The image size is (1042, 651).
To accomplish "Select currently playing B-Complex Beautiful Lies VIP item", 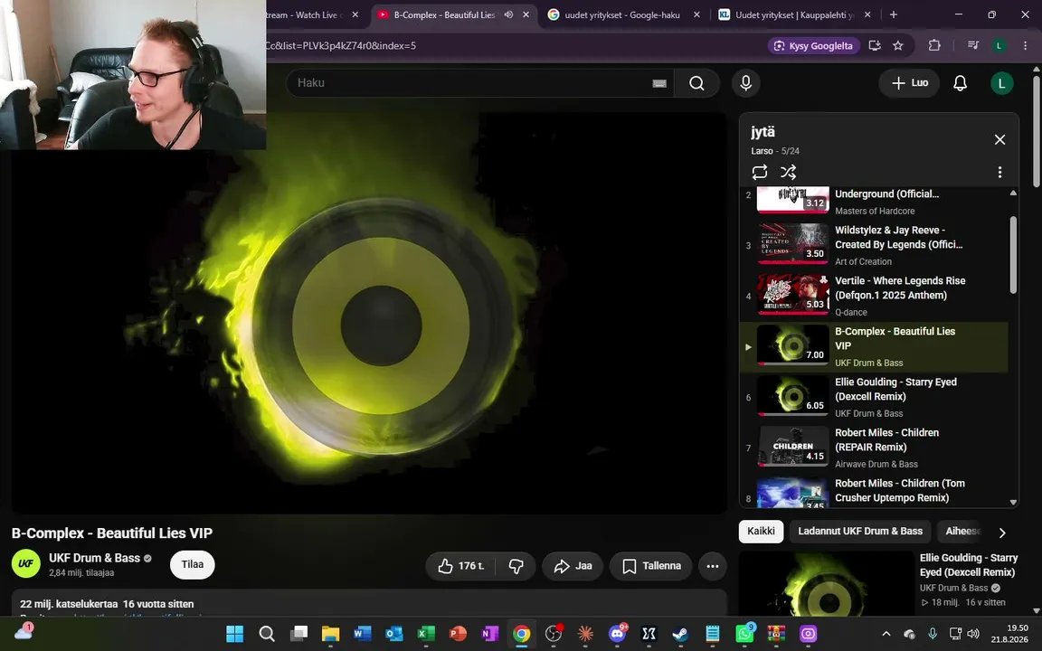I will click(x=875, y=347).
